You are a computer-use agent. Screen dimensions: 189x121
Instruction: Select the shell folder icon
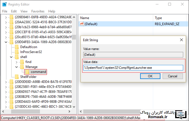[17, 57]
